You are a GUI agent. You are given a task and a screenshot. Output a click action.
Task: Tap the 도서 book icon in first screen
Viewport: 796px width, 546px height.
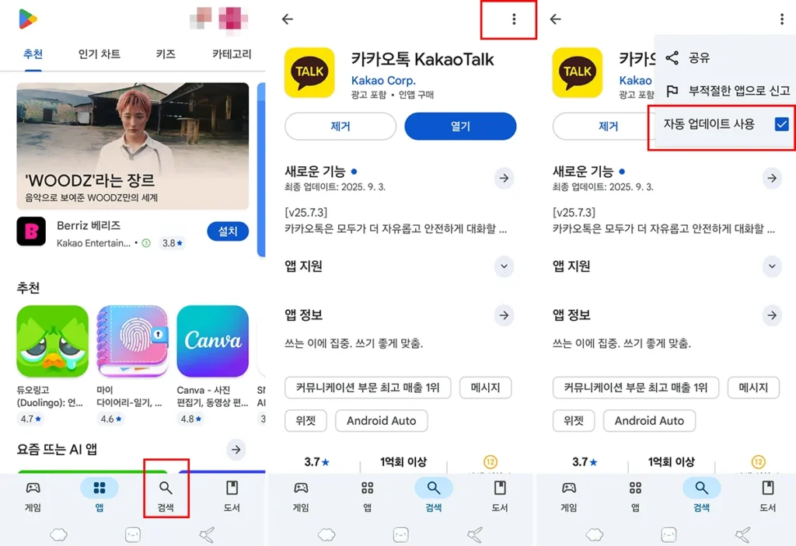(232, 489)
